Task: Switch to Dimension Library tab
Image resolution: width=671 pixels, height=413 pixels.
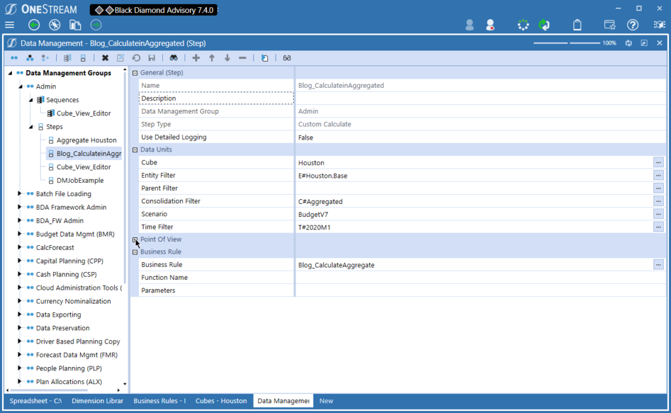Action: click(x=97, y=401)
